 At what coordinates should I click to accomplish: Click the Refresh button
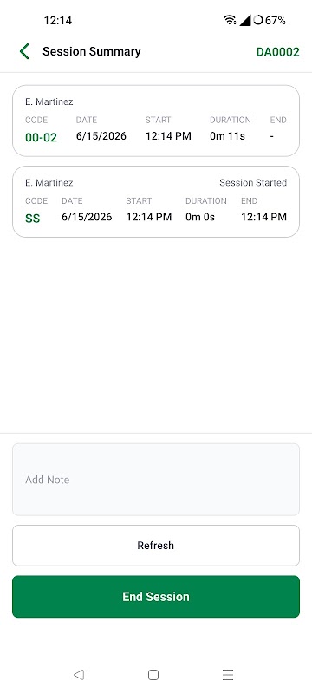point(156,546)
